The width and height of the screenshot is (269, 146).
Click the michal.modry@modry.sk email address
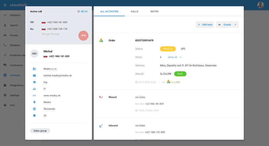[58, 76]
